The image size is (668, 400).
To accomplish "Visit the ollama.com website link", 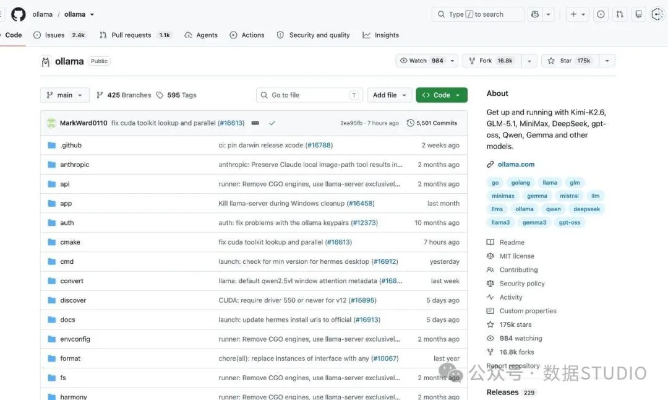I will pyautogui.click(x=516, y=164).
